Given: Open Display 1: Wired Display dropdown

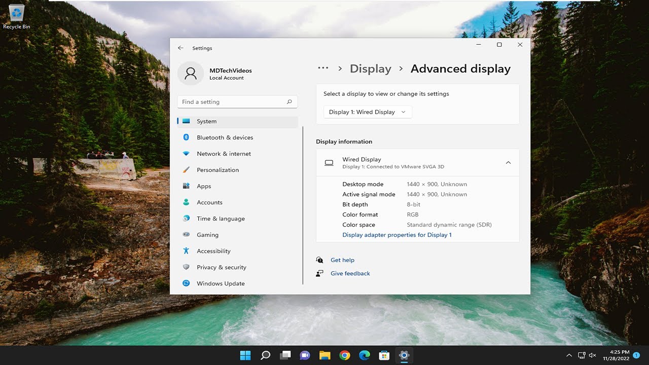Looking at the screenshot, I should point(368,112).
